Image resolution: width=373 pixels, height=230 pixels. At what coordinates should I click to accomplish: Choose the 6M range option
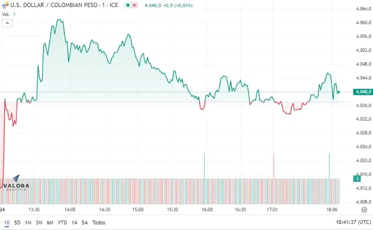point(50,223)
